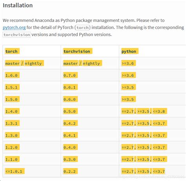Screen dimensions: 186x181
Task: Click torch version 1.3.0 cell
Action: pyautogui.click(x=12, y=135)
